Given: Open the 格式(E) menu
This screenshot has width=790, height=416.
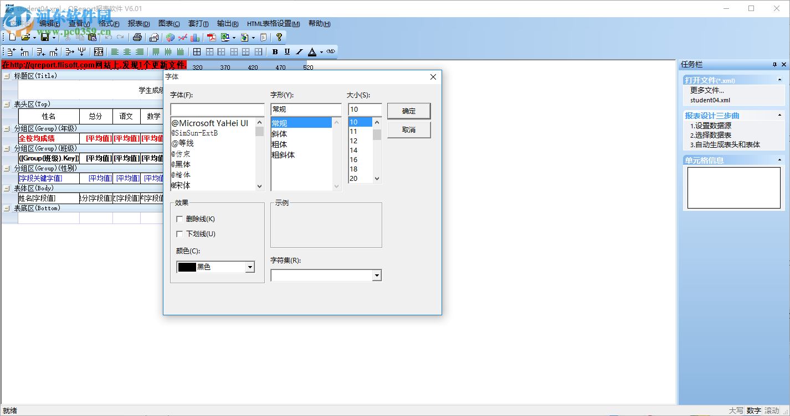Looking at the screenshot, I should coord(109,23).
